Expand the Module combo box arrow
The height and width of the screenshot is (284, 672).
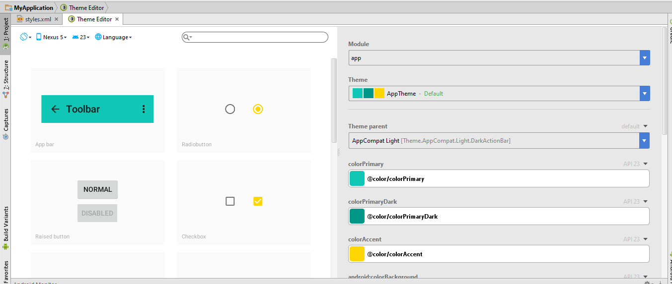point(645,58)
